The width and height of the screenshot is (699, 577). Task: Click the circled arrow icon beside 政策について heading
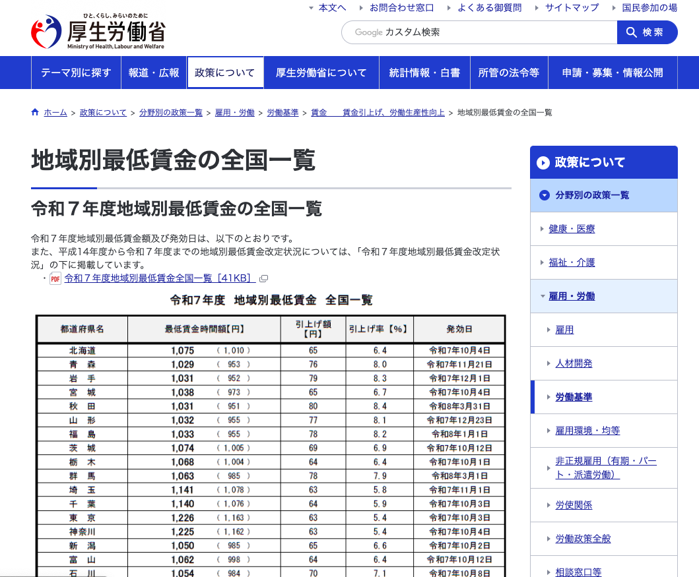coord(543,163)
